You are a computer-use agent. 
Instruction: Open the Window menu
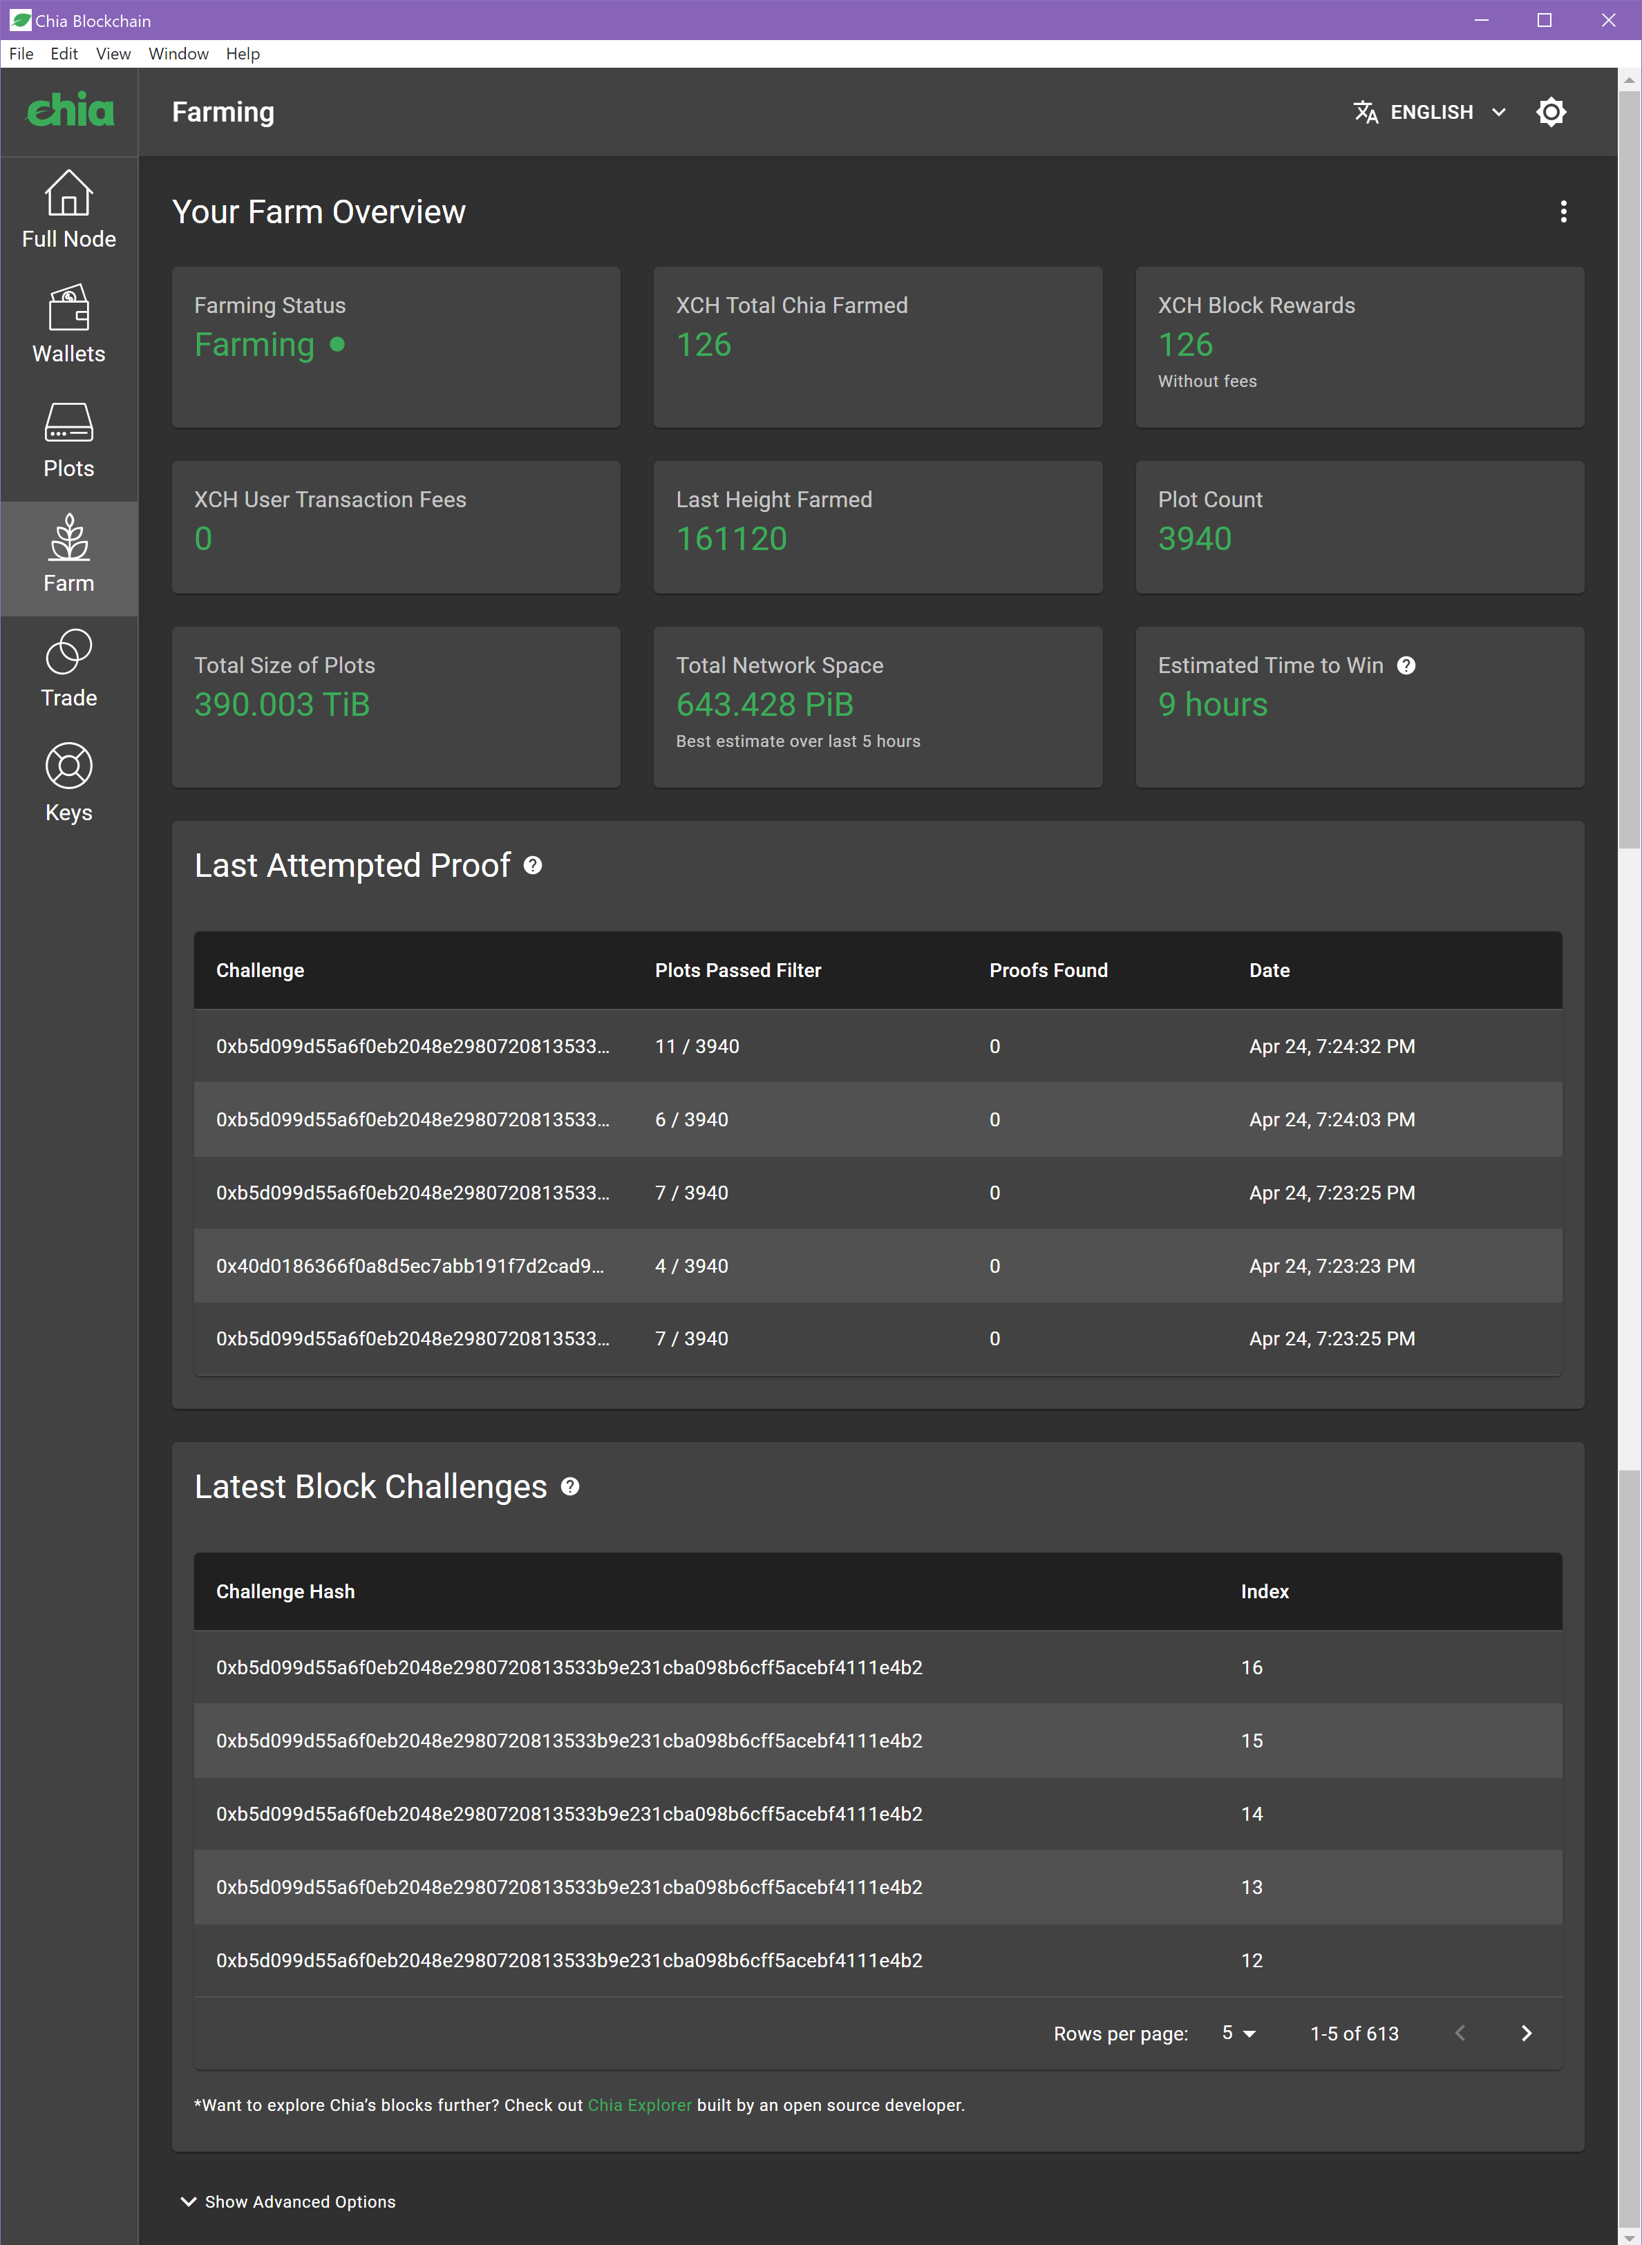point(178,54)
